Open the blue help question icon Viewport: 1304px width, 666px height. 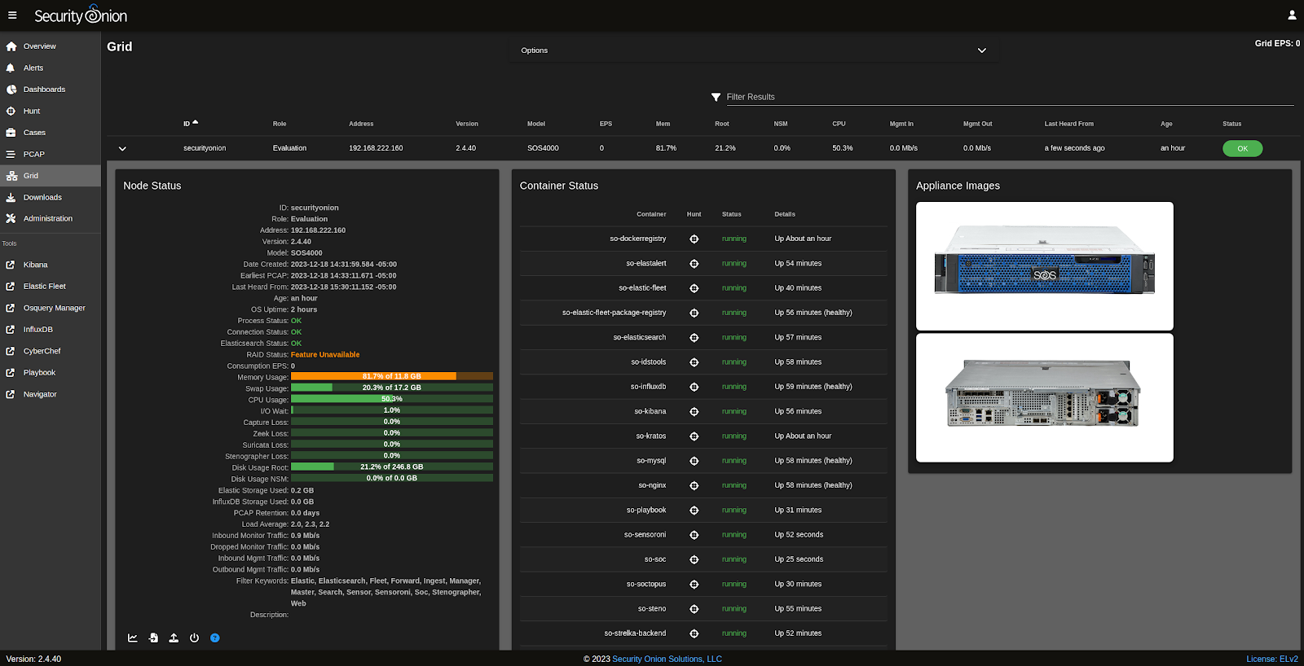[215, 638]
